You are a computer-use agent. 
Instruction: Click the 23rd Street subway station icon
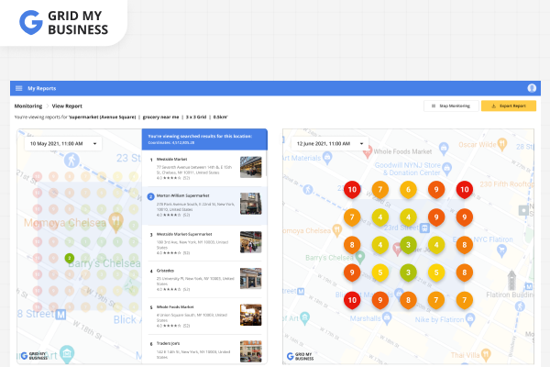click(x=424, y=228)
